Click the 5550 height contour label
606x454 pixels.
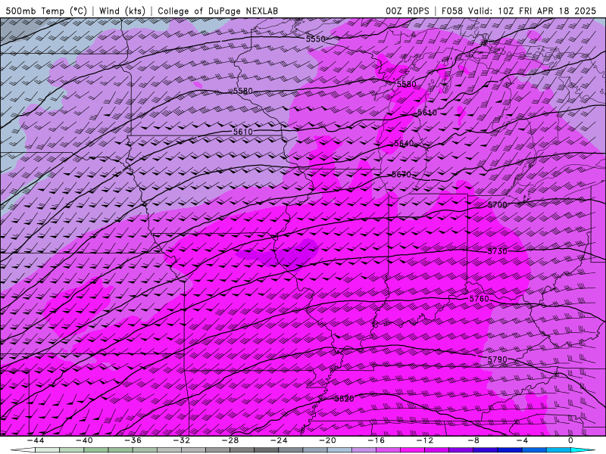[x=316, y=39]
